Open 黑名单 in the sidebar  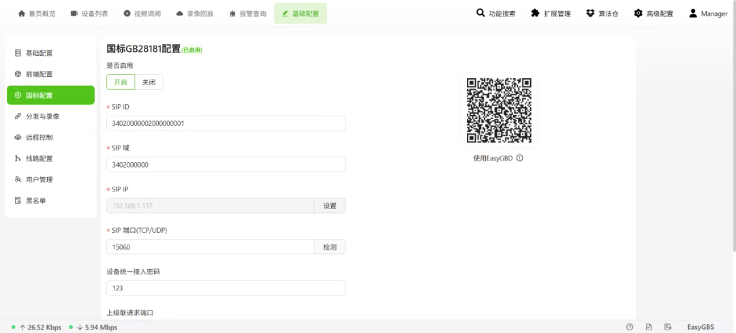pos(35,201)
